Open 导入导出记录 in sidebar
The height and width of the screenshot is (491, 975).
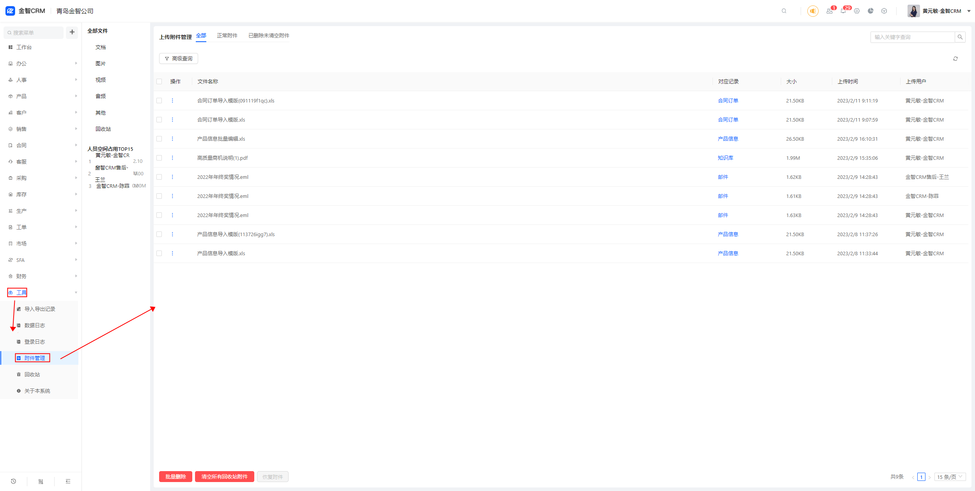click(x=40, y=309)
